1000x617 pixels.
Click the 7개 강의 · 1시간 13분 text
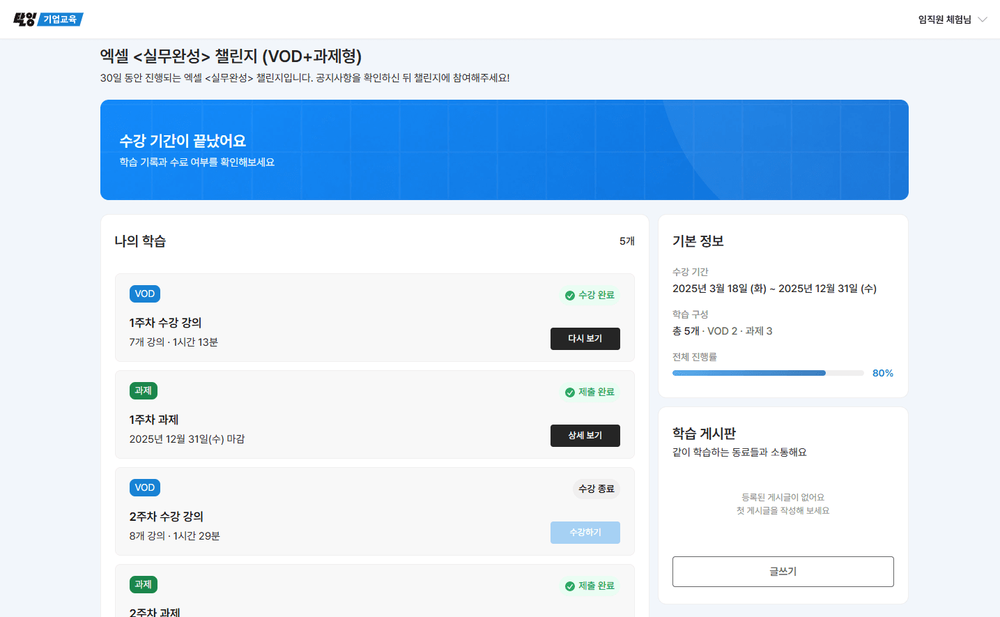click(174, 342)
